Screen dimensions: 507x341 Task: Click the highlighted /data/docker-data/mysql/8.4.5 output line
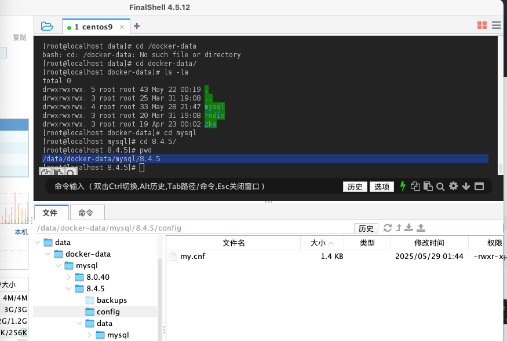click(265, 159)
